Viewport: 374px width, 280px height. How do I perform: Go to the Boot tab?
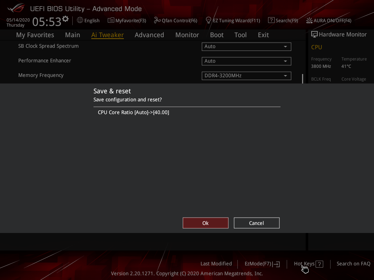217,35
